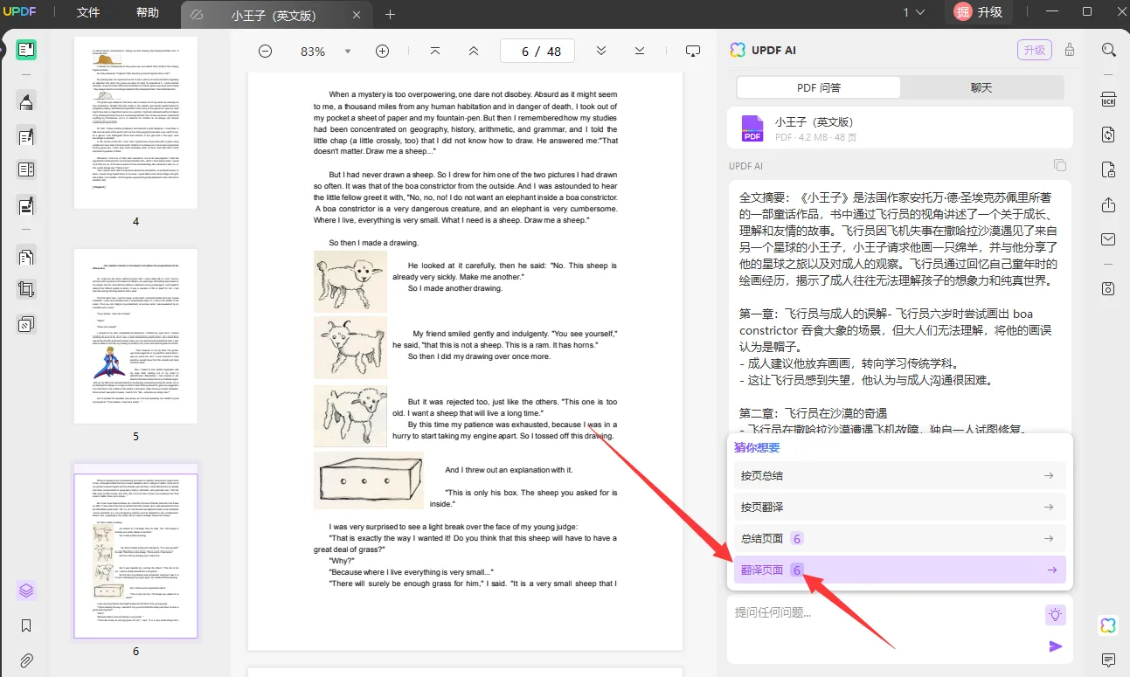Go to the previous page arrow

[474, 52]
